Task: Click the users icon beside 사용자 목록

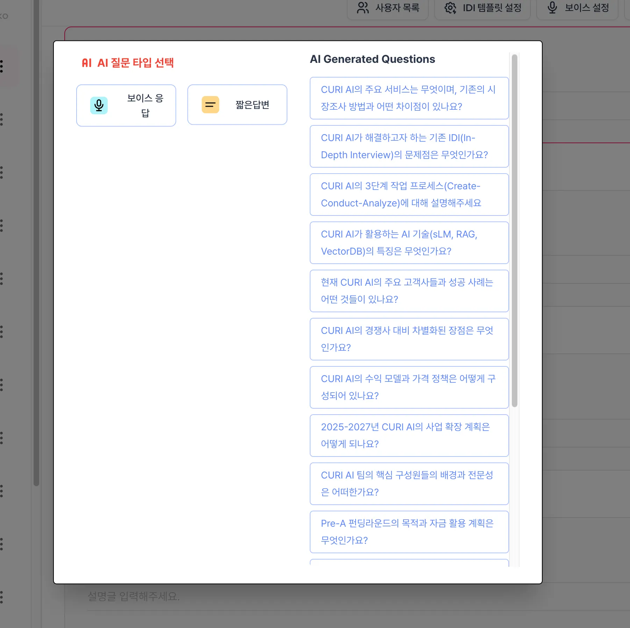Action: click(363, 8)
